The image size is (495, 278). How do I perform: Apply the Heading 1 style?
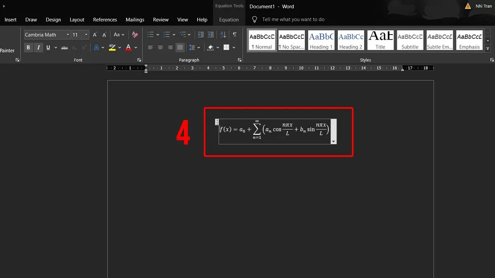pyautogui.click(x=321, y=40)
